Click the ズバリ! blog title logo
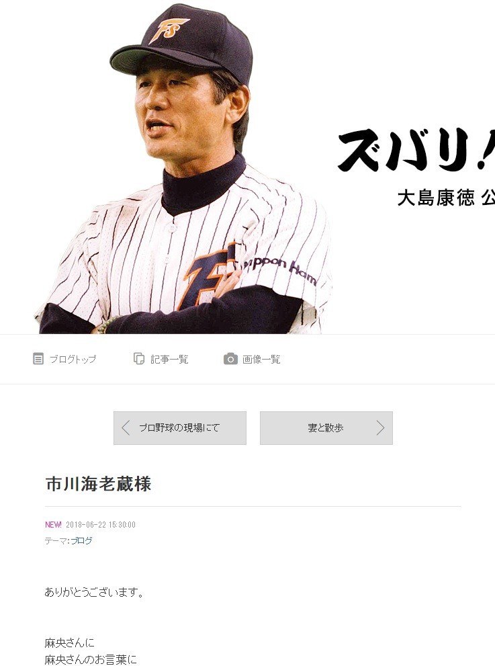The image size is (495, 666). click(x=416, y=149)
